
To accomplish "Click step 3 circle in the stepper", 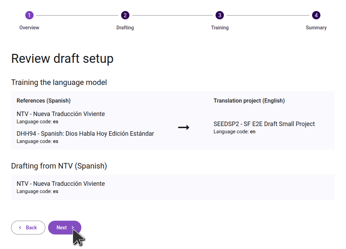I will [220, 15].
